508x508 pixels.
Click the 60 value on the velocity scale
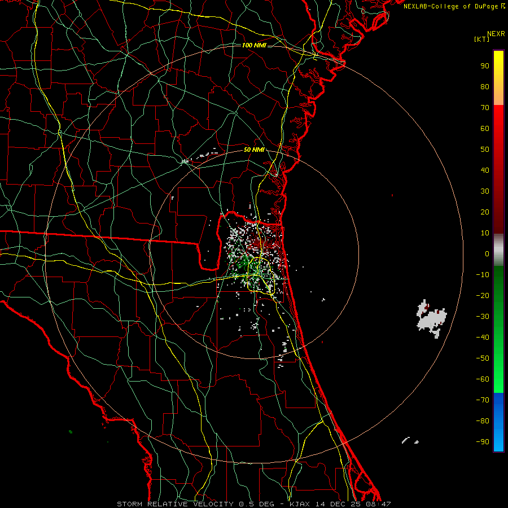485,128
